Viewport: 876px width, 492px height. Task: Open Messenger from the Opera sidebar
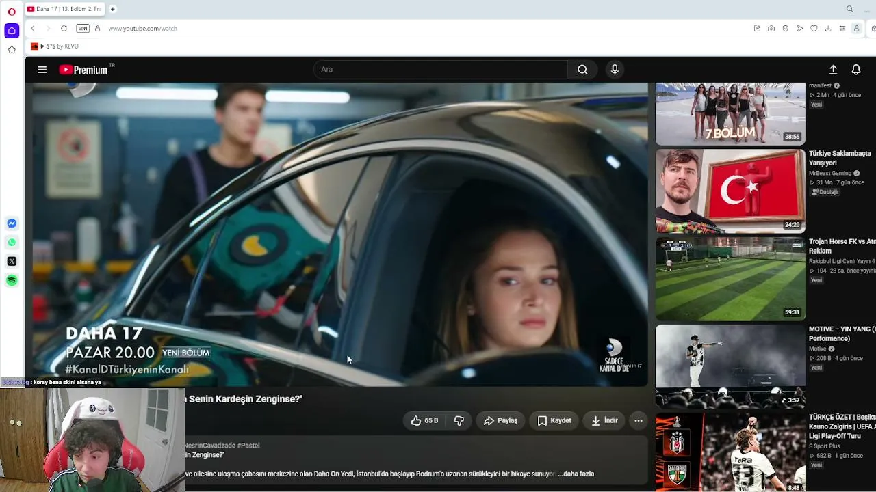coord(12,223)
